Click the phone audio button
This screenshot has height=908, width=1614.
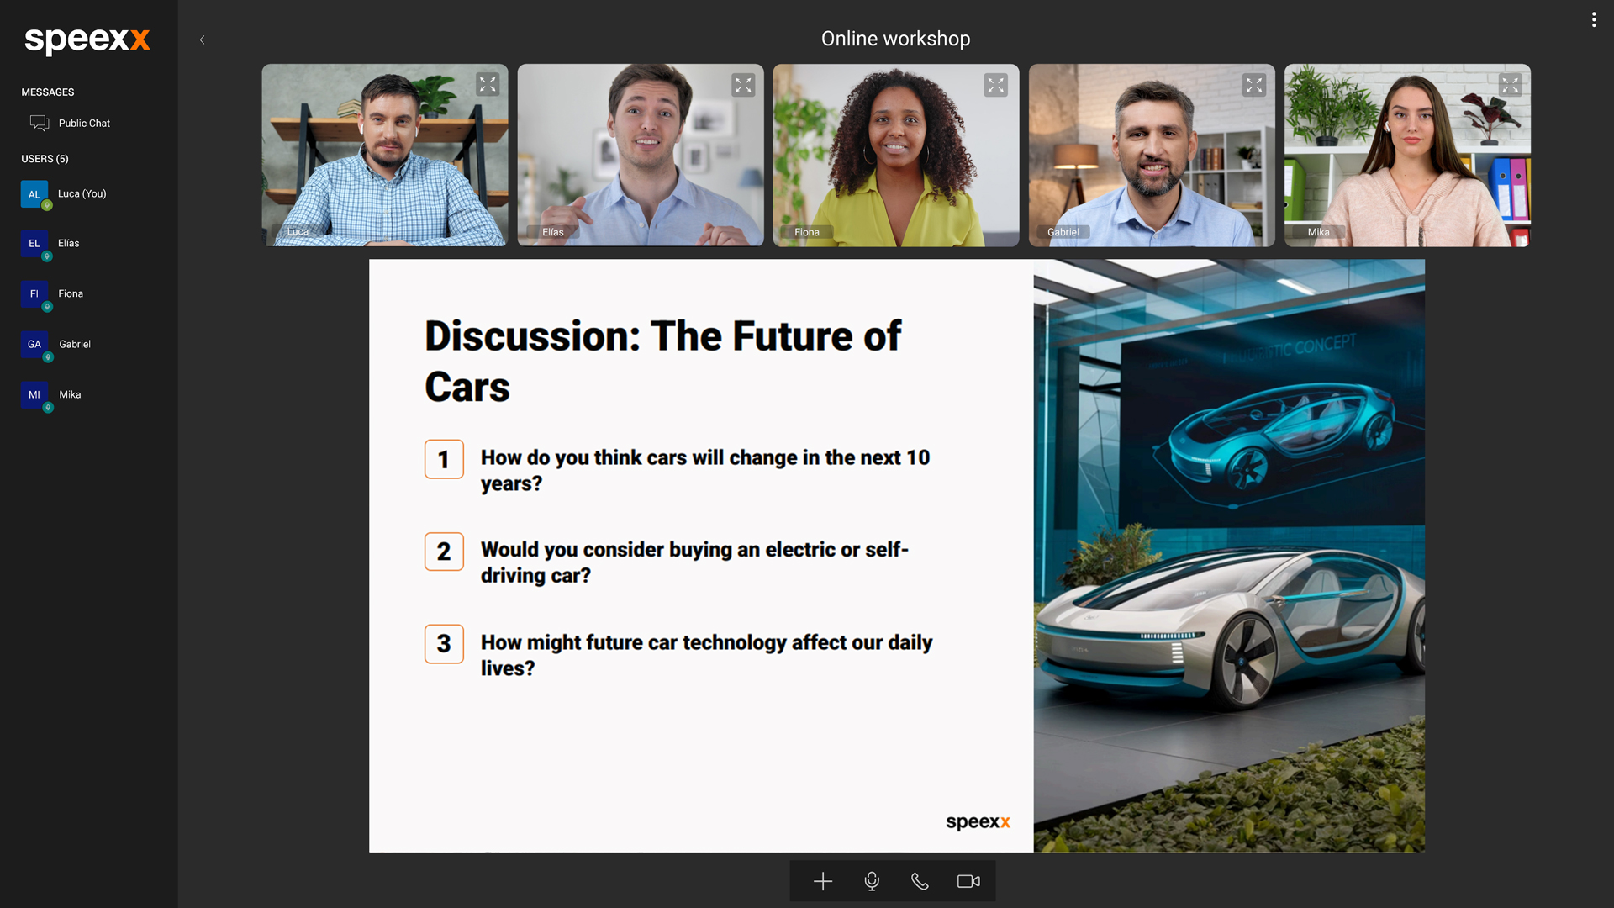(920, 881)
